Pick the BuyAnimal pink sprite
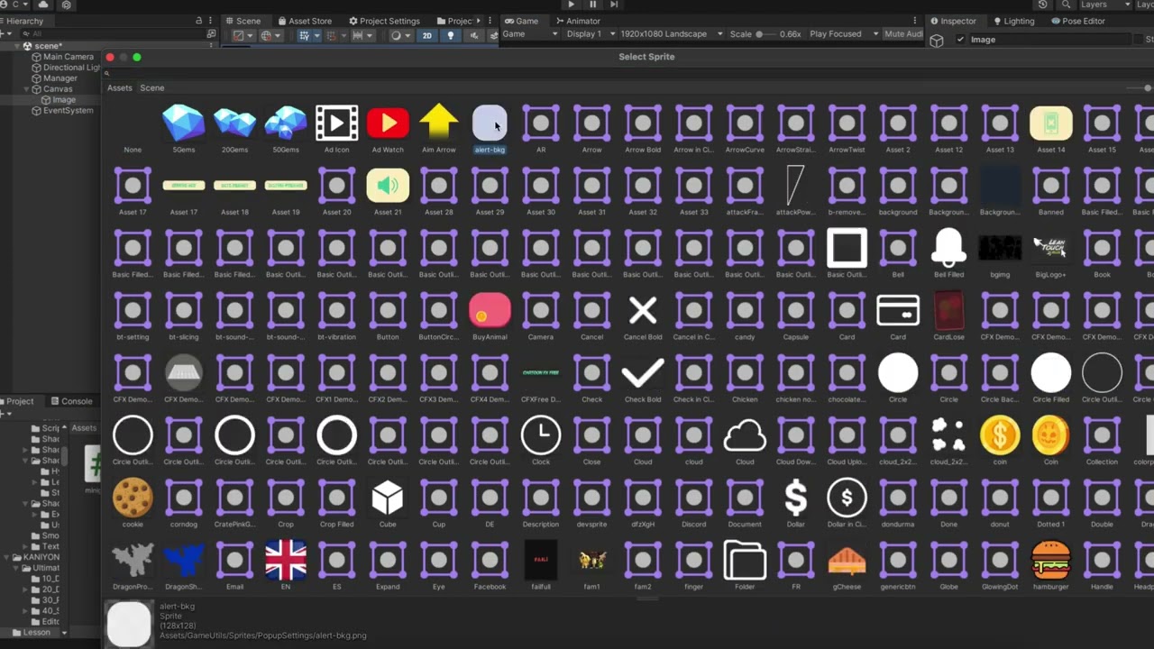This screenshot has width=1154, height=649. [490, 310]
